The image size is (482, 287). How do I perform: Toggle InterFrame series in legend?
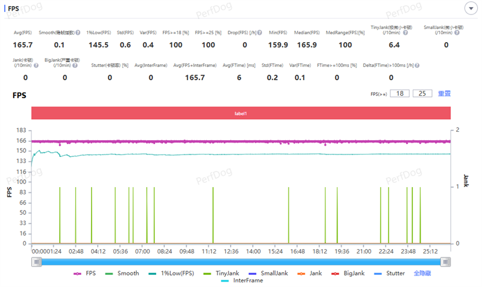(x=242, y=280)
